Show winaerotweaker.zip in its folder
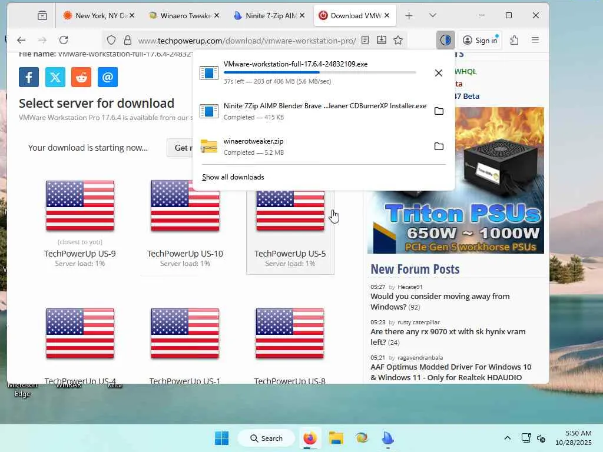The image size is (603, 452). tap(439, 147)
